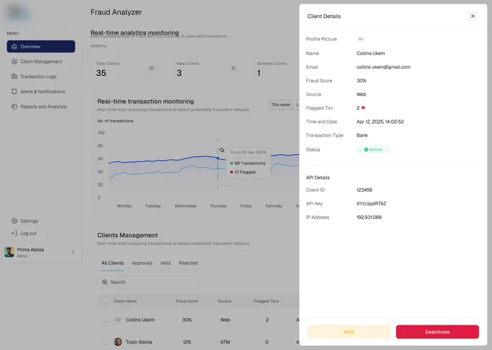
Task: Click the Total Clients users icon
Action: click(151, 69)
